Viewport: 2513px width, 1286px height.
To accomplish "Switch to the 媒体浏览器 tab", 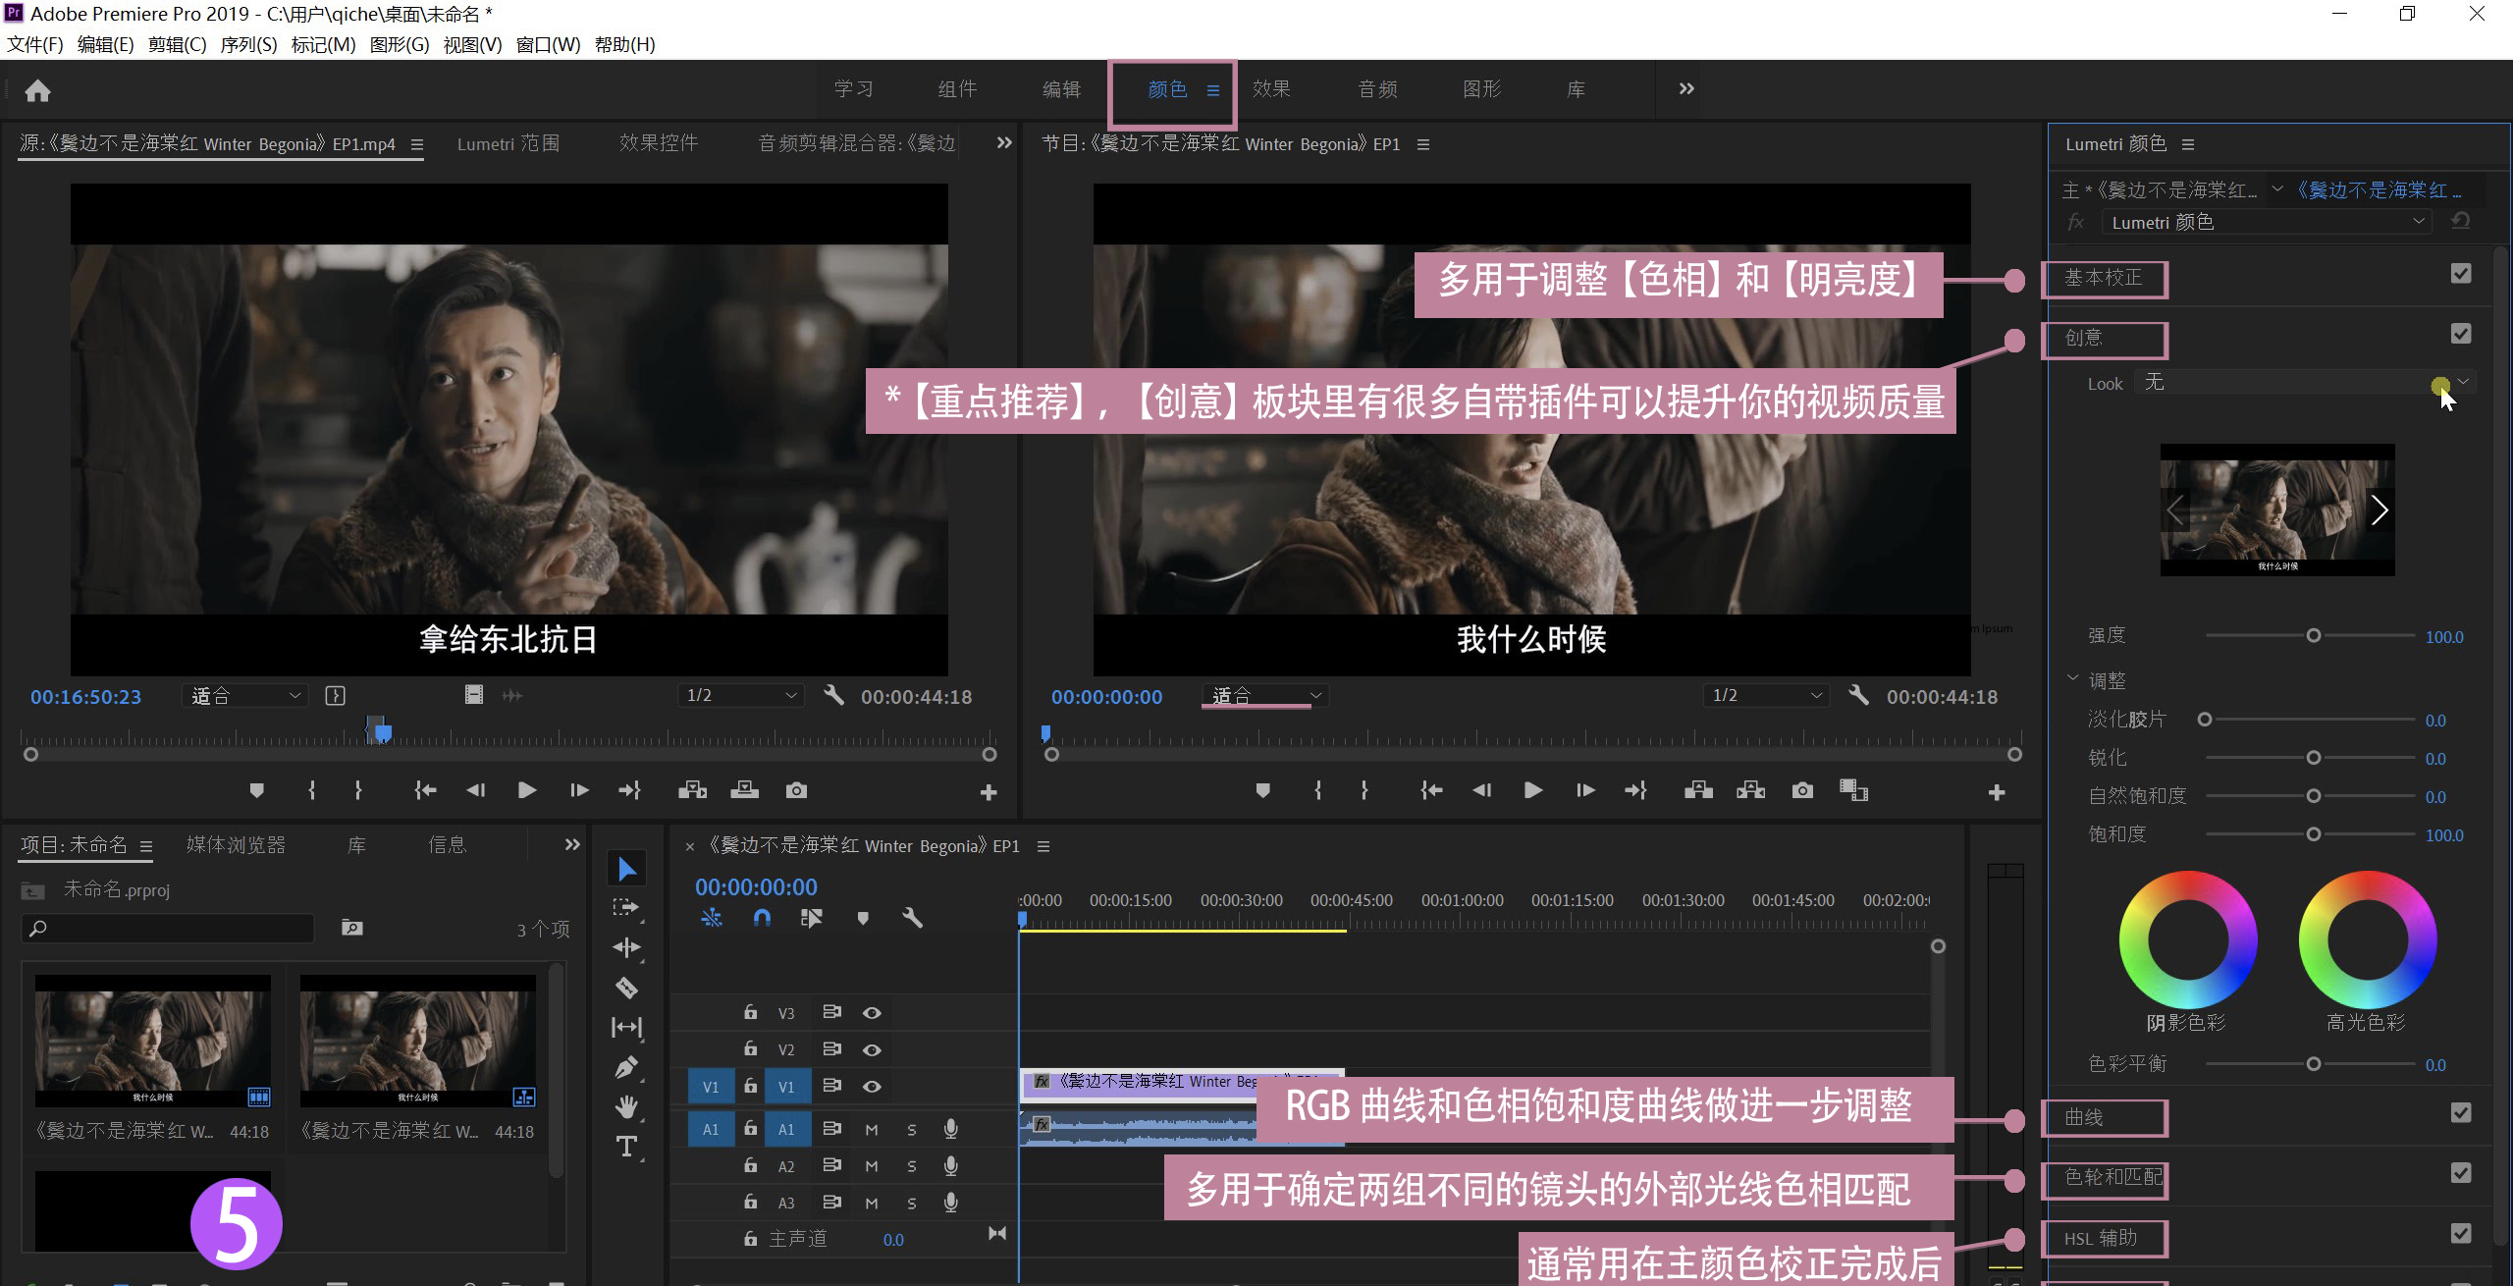I will tap(236, 845).
